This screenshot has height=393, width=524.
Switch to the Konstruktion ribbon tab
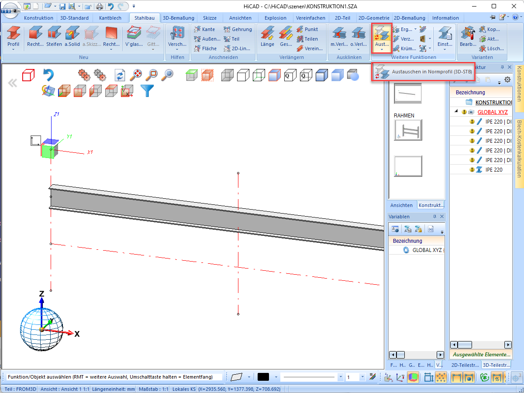point(39,18)
